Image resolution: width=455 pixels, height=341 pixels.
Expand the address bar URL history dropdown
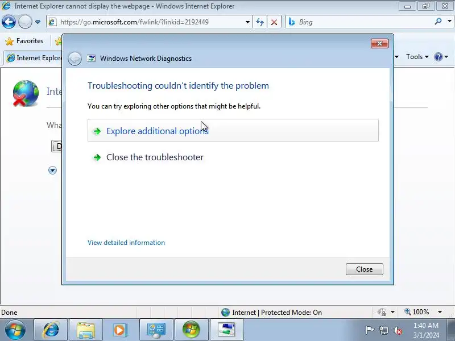[247, 22]
